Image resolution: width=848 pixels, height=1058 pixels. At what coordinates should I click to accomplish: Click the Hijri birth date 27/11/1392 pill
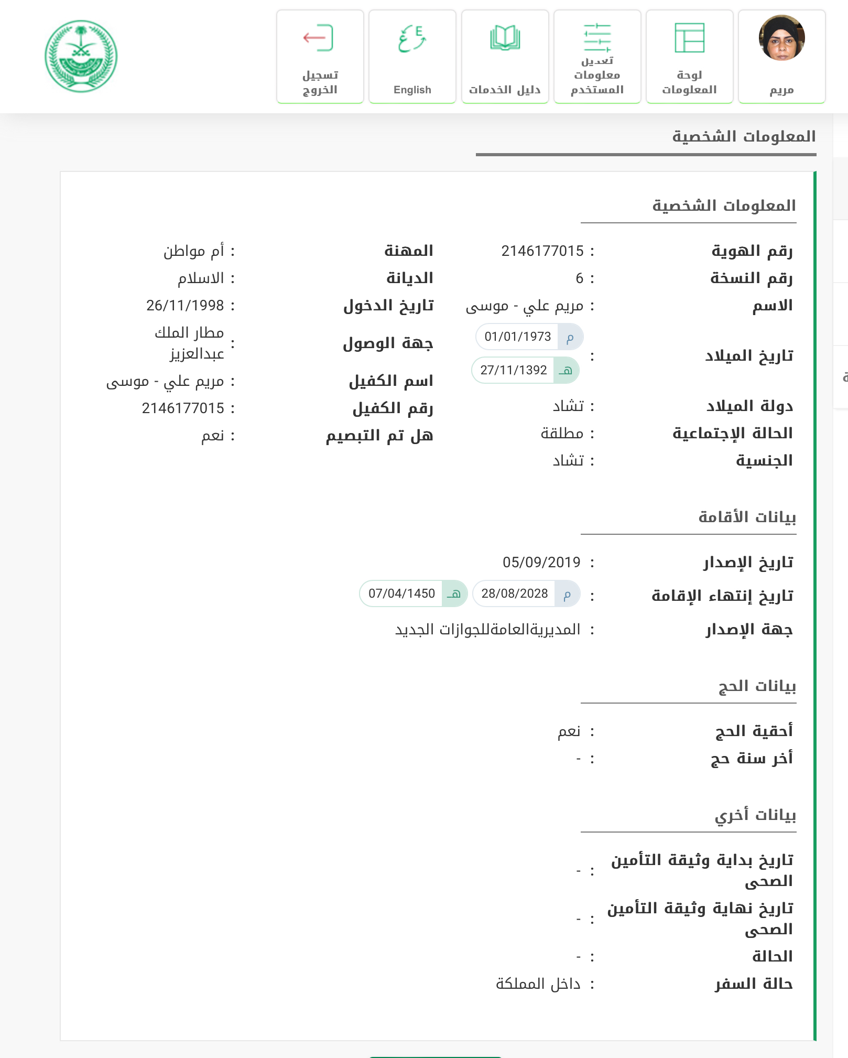pyautogui.click(x=525, y=370)
